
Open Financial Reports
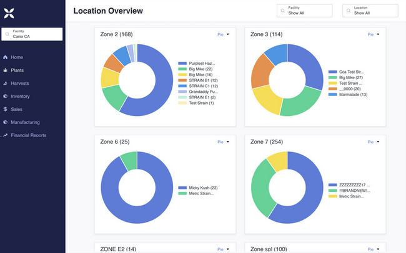pyautogui.click(x=29, y=135)
